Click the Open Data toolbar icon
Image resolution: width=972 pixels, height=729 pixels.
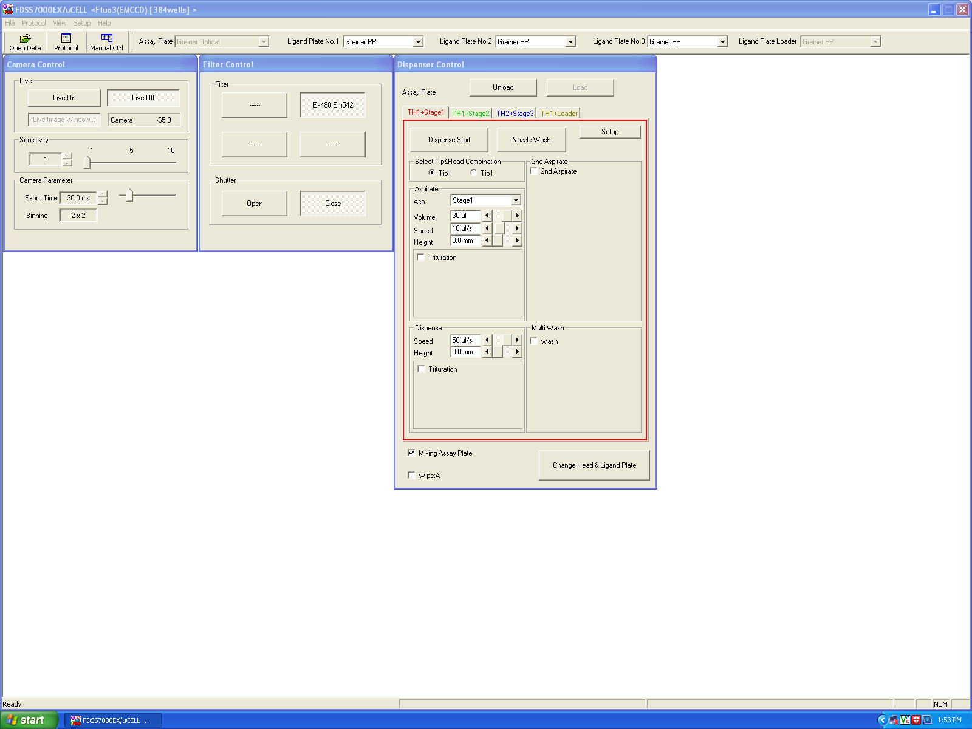[x=25, y=42]
